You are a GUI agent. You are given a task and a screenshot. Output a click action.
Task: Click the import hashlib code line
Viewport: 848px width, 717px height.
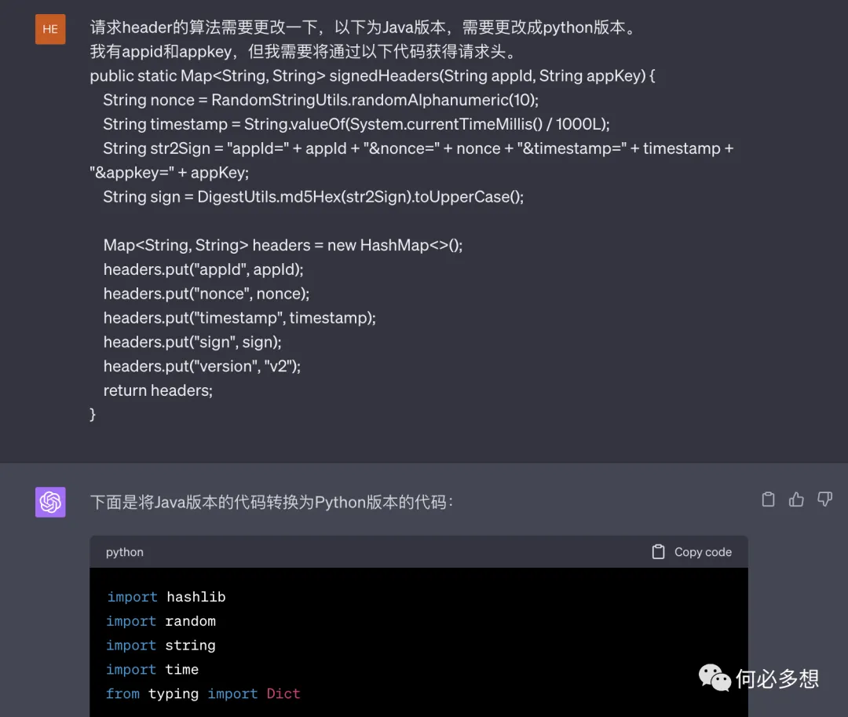tap(166, 597)
